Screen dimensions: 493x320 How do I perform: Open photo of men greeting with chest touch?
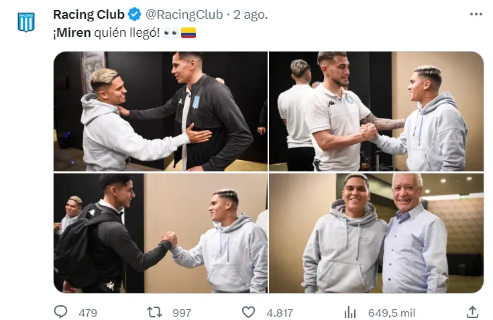[160, 111]
